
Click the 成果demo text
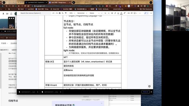pos(68,70)
